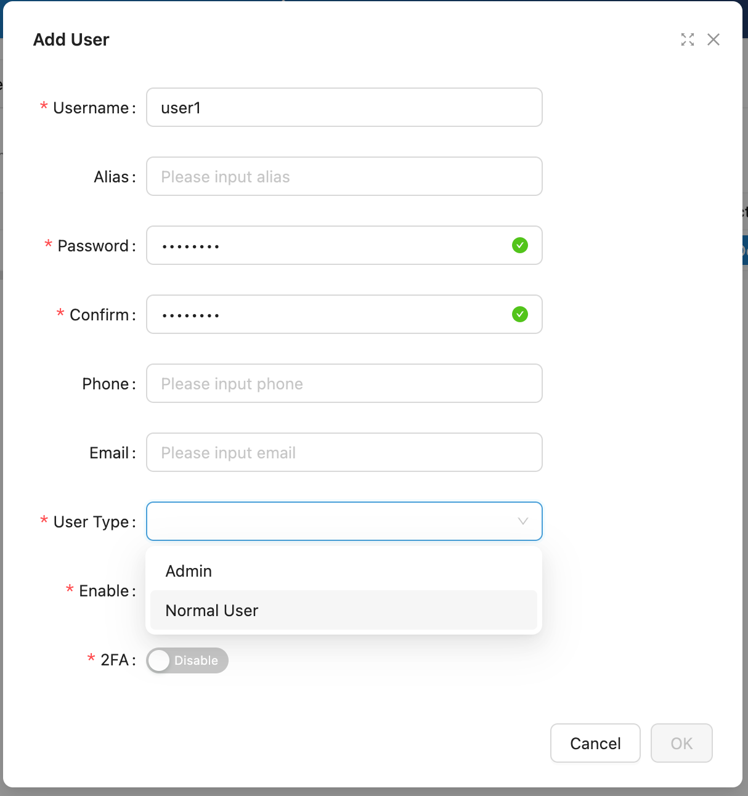Click the User Type field label
This screenshot has height=796, width=748.
(x=91, y=522)
